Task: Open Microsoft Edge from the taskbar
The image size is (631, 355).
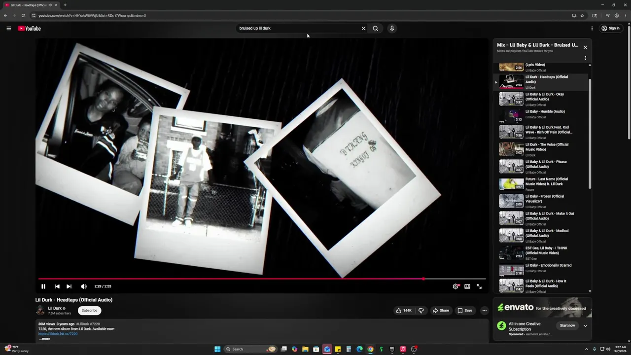Action: tap(359, 349)
